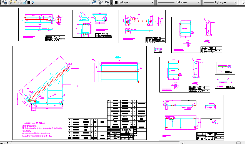Screen dimensions: 245x144
Task: Open the linetype ByLayer combo box
Action: (x=179, y=2)
